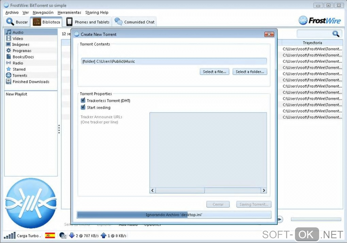
Task: Click the Create New Torrent title bar icon
Action: (77, 34)
